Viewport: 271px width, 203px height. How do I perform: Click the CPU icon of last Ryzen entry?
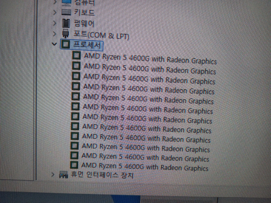(74, 165)
